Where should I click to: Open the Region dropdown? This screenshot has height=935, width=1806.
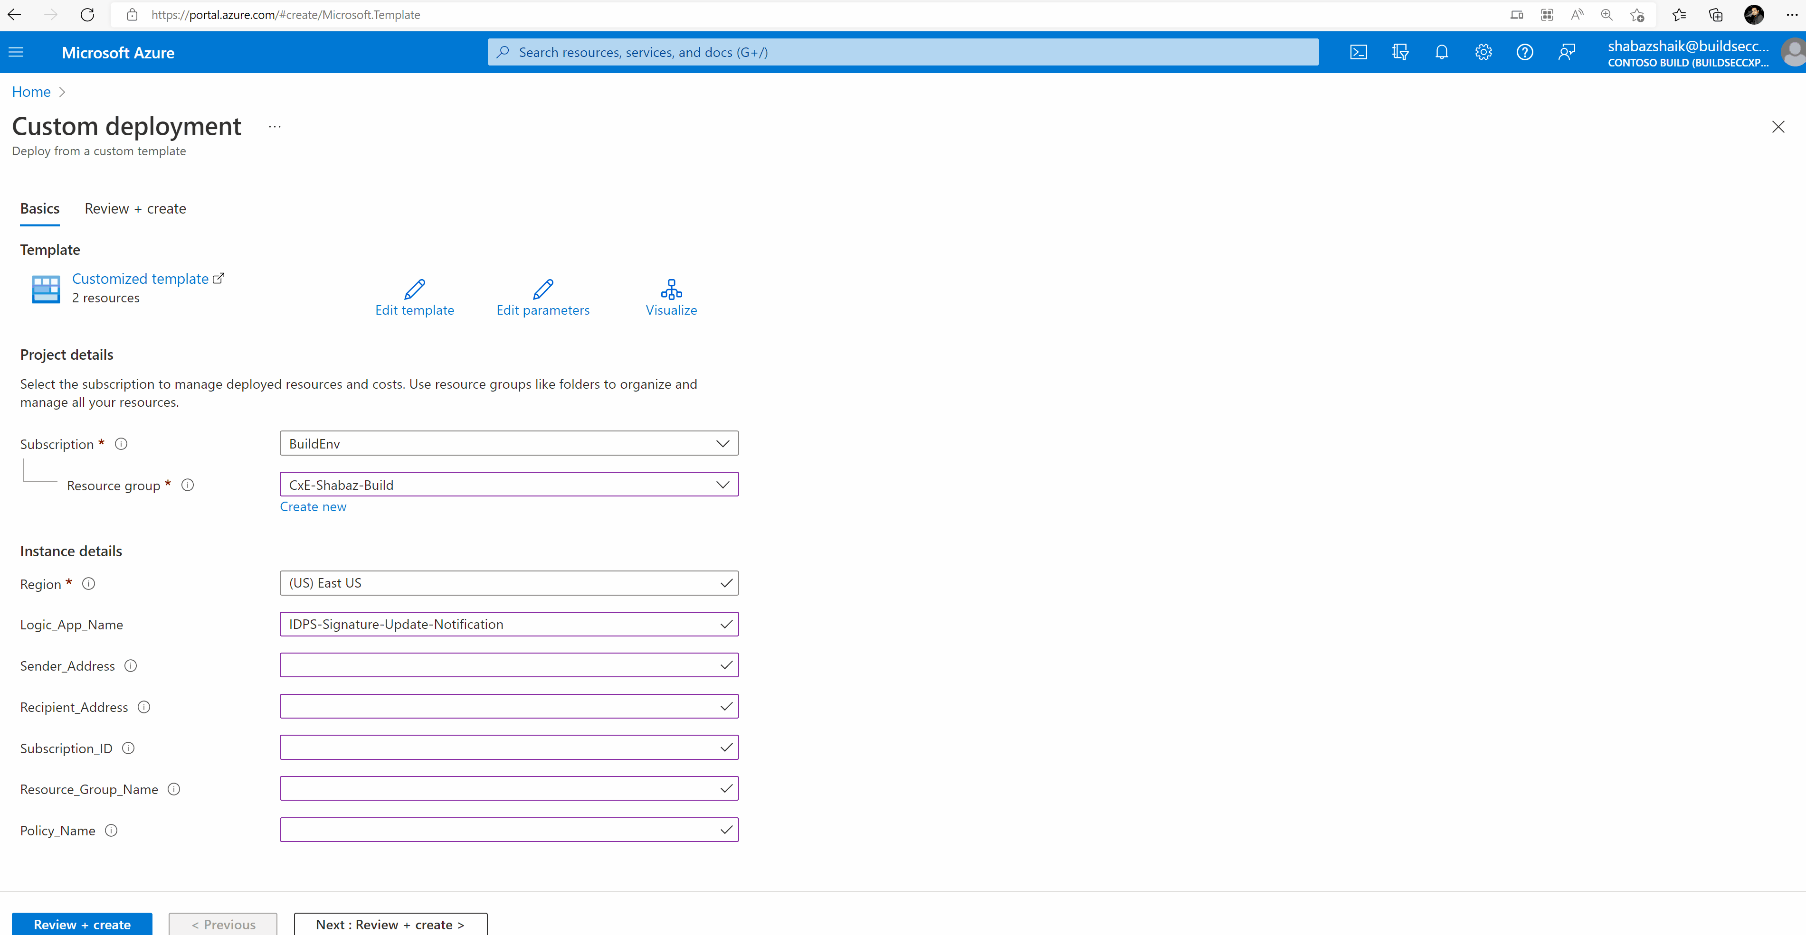(x=508, y=583)
